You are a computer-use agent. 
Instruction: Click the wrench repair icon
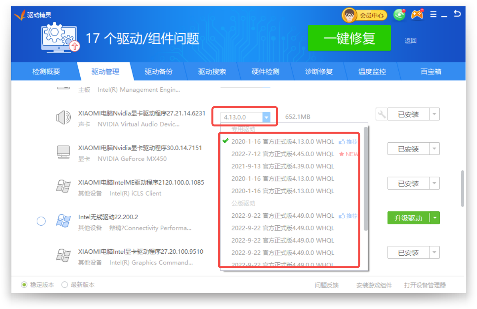381,115
